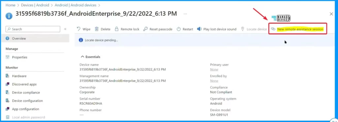Click the Hardware icon in Monitor section
Screen dimensions: 338x122
point(8,76)
